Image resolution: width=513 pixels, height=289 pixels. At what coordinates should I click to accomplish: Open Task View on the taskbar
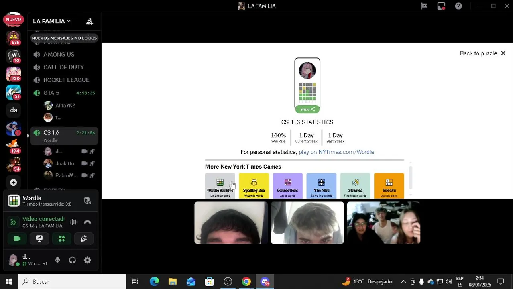click(x=135, y=282)
